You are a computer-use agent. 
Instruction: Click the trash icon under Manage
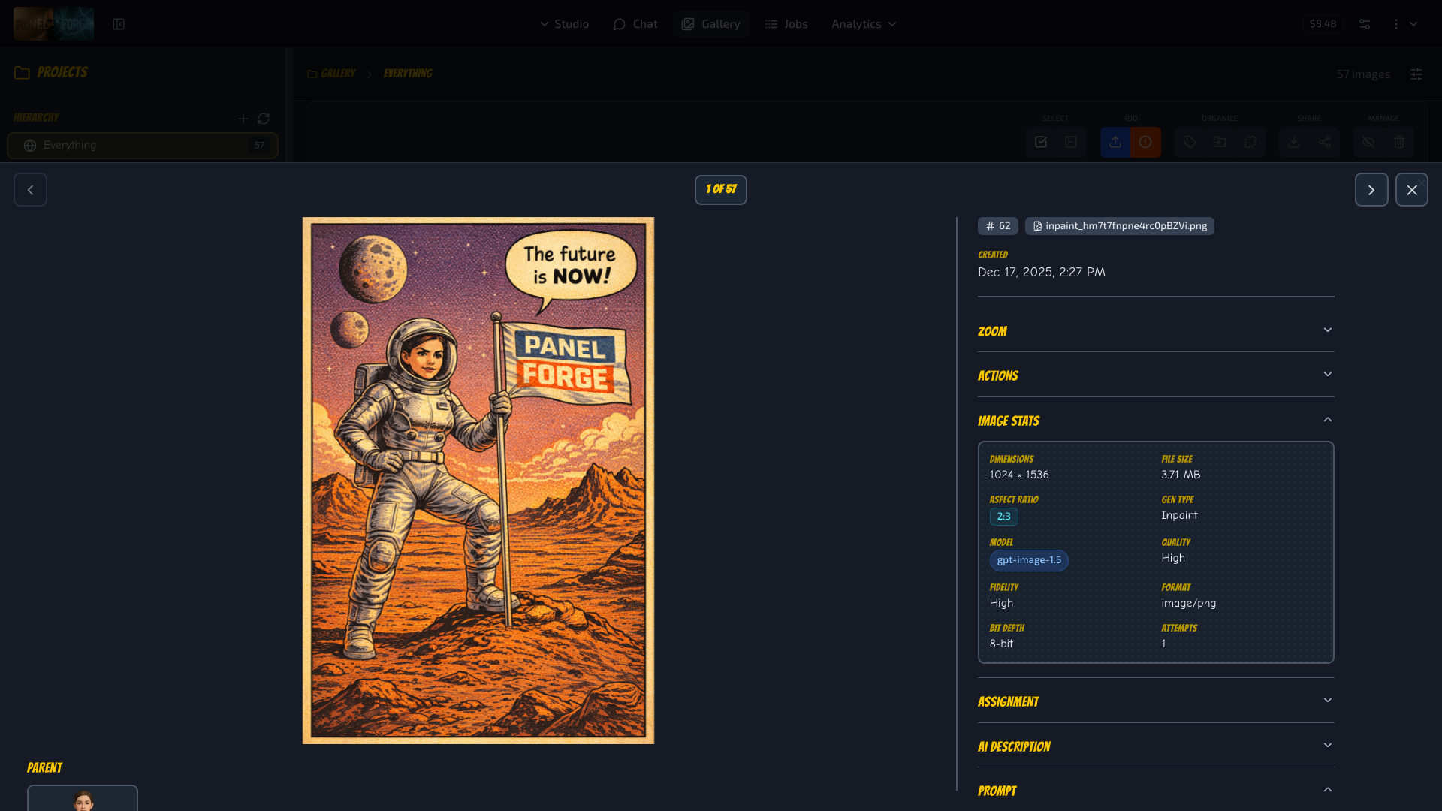click(x=1399, y=142)
